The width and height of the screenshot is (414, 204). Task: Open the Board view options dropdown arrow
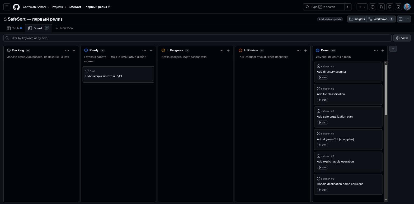click(47, 28)
